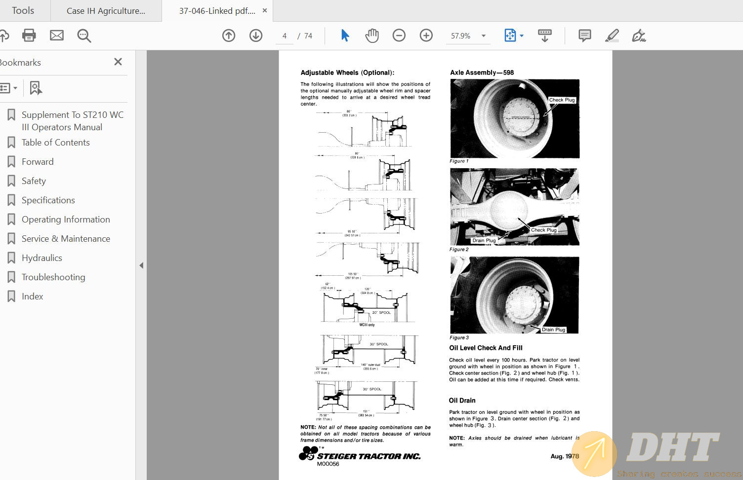Screen dimensions: 743x480
Task: Open the Troubleshooting bookmark
Action: pos(53,277)
